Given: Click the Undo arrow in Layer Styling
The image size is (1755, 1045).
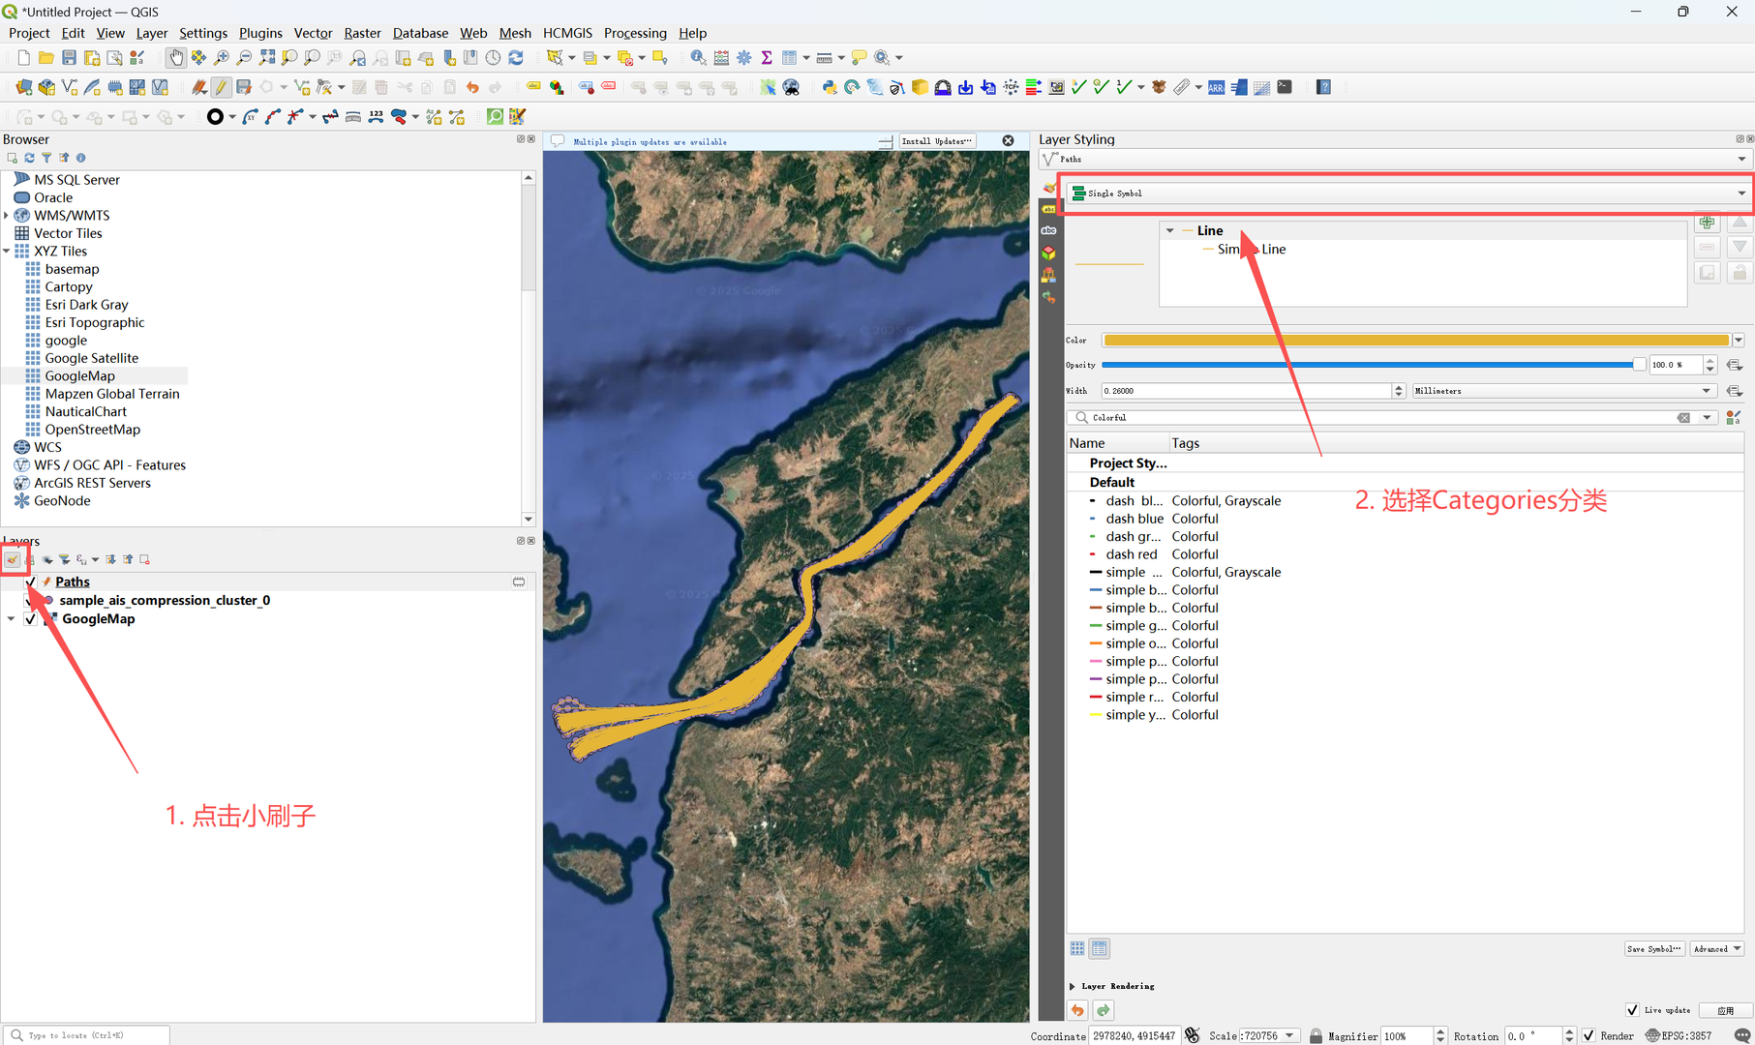Looking at the screenshot, I should 1077,1010.
